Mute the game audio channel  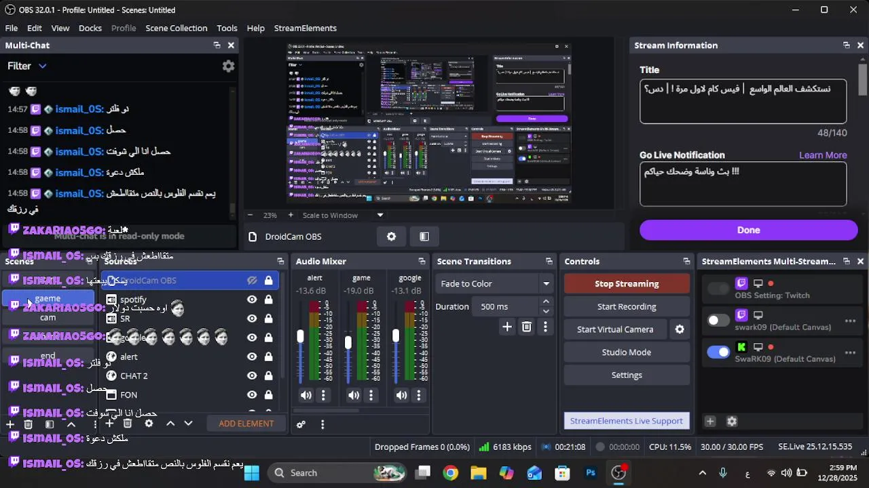tap(354, 395)
